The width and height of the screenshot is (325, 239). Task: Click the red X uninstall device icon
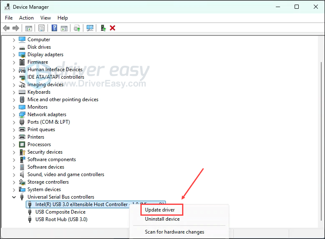tap(112, 28)
